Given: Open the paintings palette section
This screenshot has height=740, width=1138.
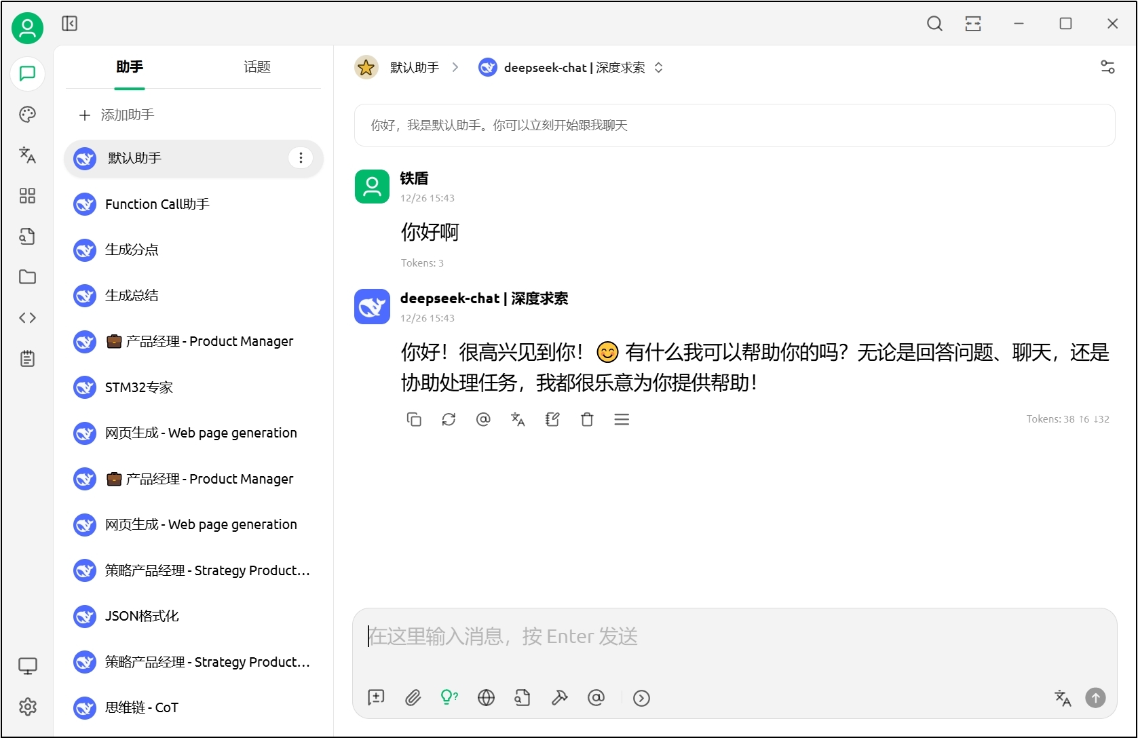Looking at the screenshot, I should pos(27,114).
